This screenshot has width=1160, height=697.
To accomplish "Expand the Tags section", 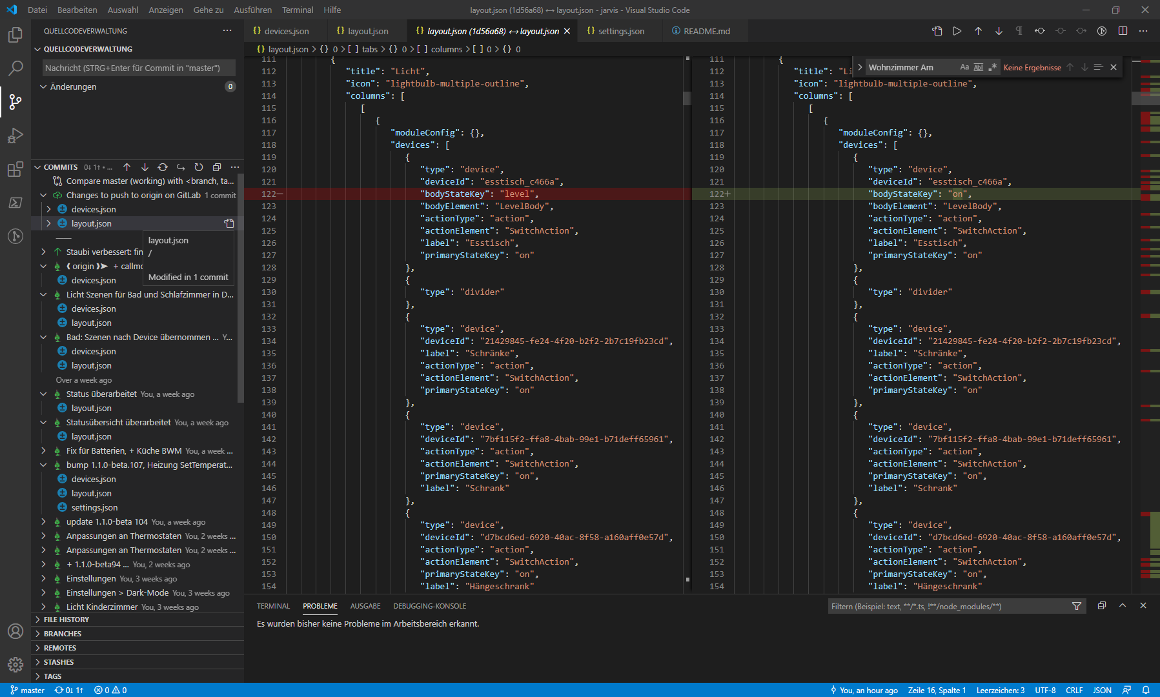I will (137, 676).
